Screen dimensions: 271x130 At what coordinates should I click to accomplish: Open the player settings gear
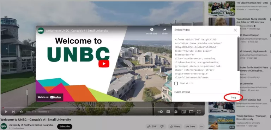point(176,112)
